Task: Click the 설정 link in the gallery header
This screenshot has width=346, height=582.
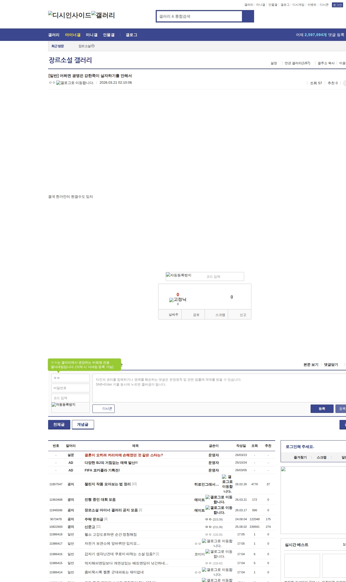Action: click(274, 63)
